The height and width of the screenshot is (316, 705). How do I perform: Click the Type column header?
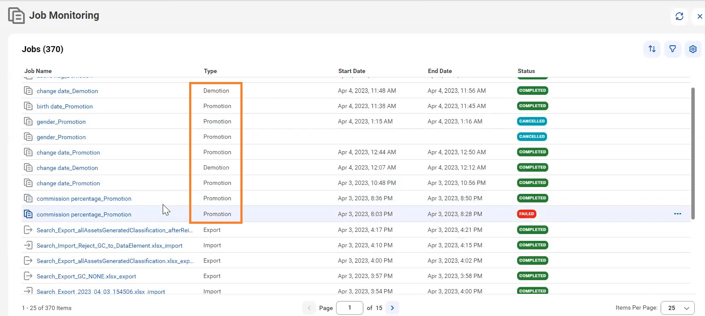(210, 71)
